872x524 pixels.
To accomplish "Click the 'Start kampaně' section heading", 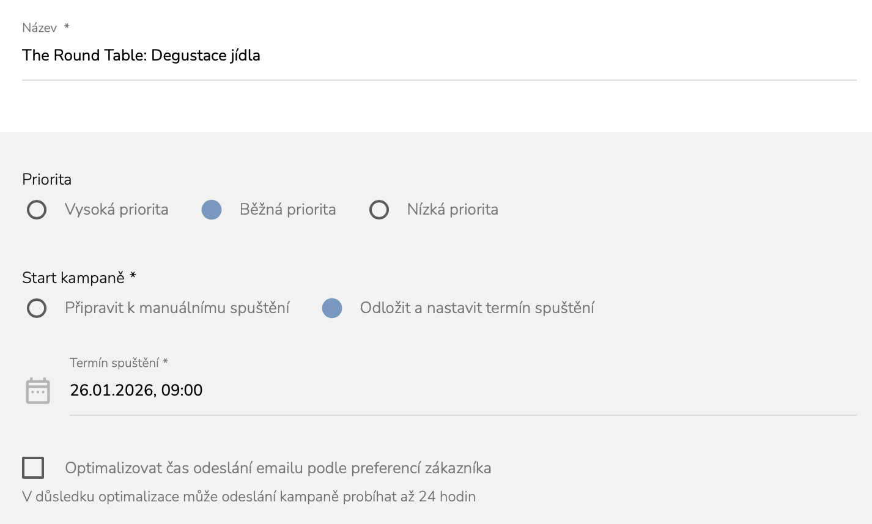I will 73,278.
